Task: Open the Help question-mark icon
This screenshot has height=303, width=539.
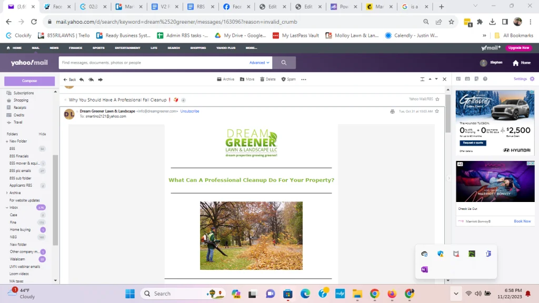Action: pos(485,79)
